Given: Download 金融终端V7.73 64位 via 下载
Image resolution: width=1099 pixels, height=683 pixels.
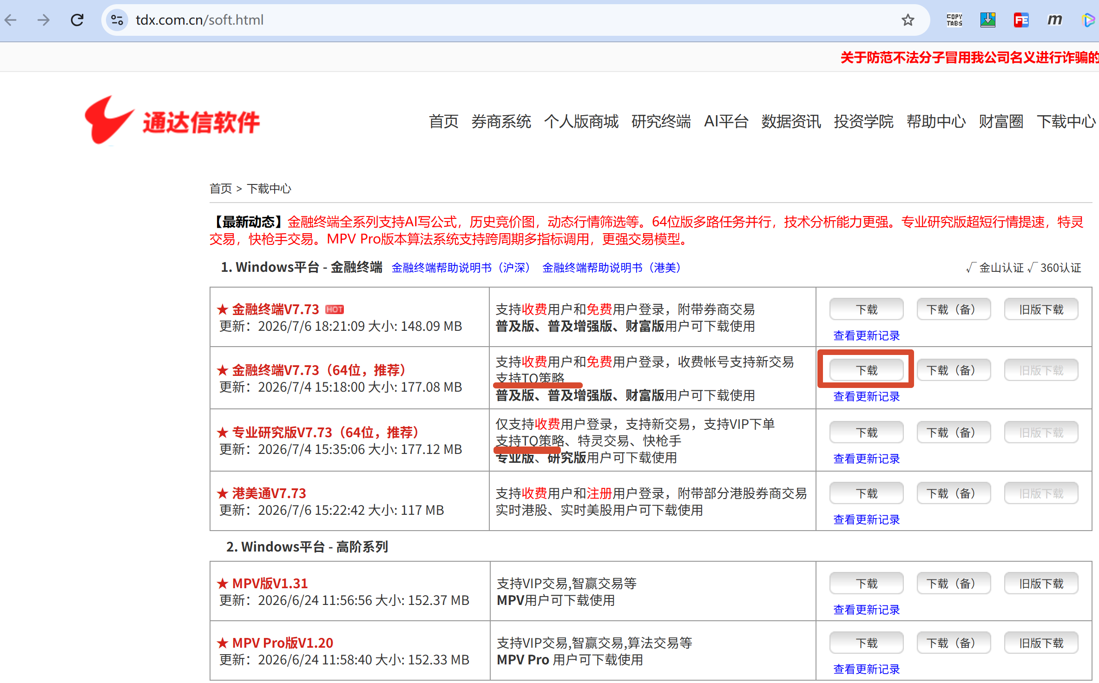Looking at the screenshot, I should coord(867,370).
